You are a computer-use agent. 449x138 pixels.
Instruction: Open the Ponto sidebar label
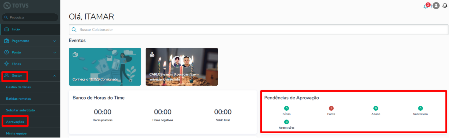tap(16, 52)
